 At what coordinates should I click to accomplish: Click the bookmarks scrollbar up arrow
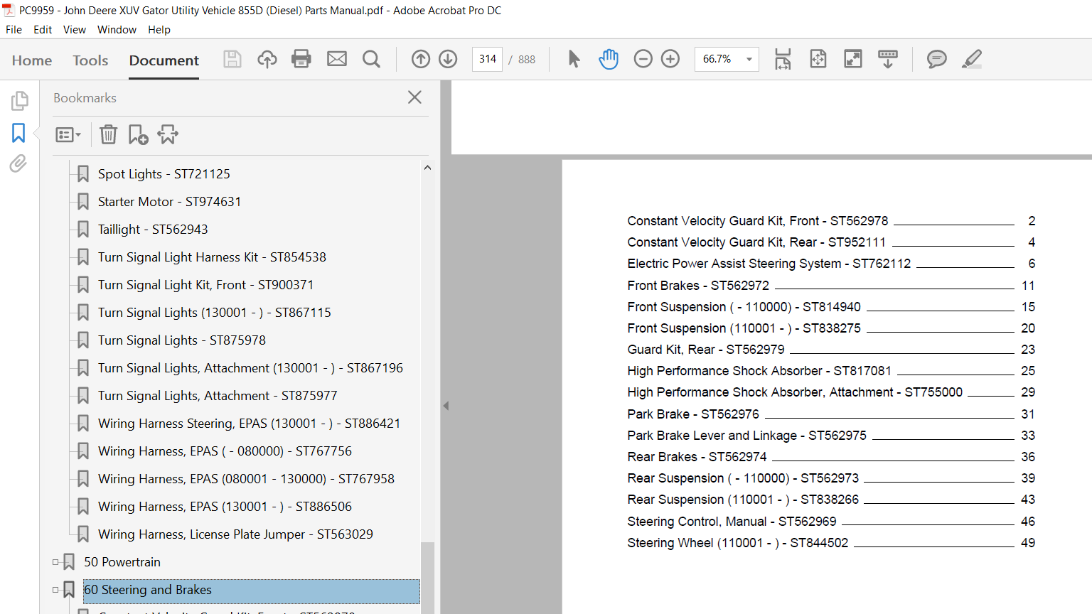pyautogui.click(x=427, y=168)
